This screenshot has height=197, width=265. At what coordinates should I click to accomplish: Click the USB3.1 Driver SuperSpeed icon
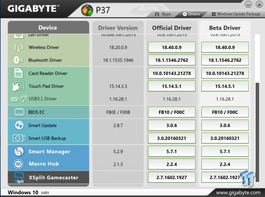coord(18,98)
